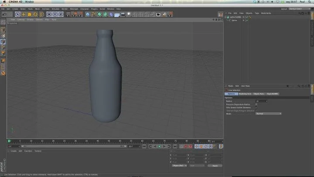This screenshot has height=177, width=314.
Task: Open the purple deformer objects icon
Action: click(x=111, y=14)
